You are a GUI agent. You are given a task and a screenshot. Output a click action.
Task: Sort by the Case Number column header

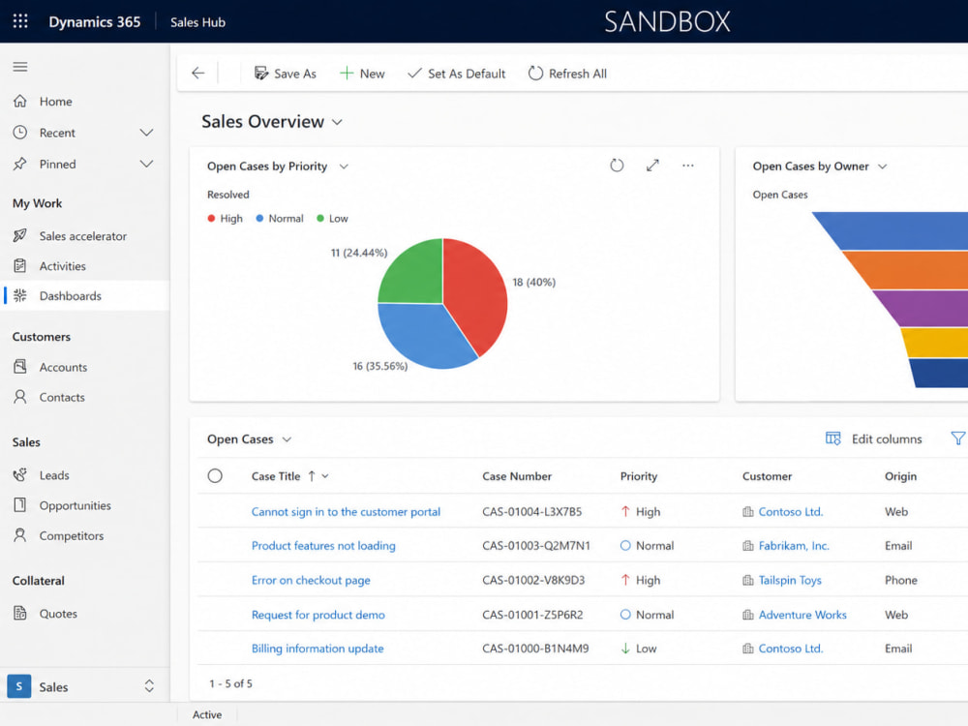pos(517,476)
